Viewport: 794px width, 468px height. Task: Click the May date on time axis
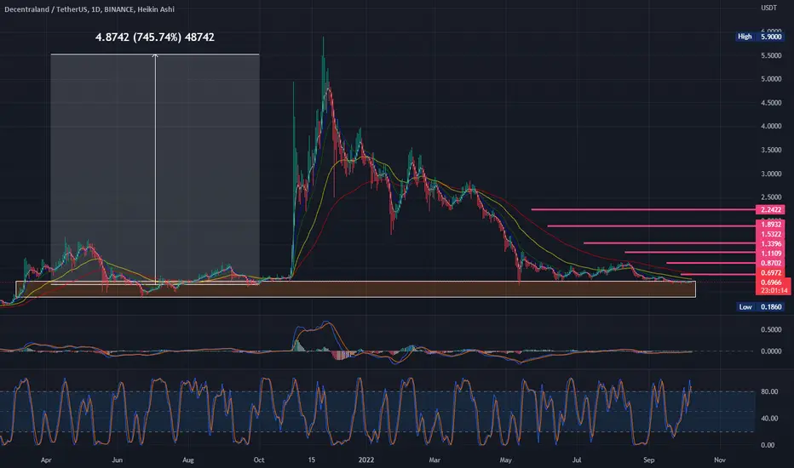[506, 459]
